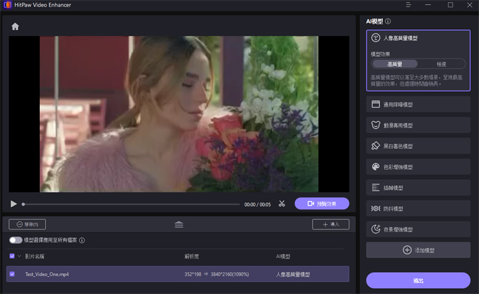Click the 預覽效果 preview button
Screen dimensions: 479x294
pos(322,204)
